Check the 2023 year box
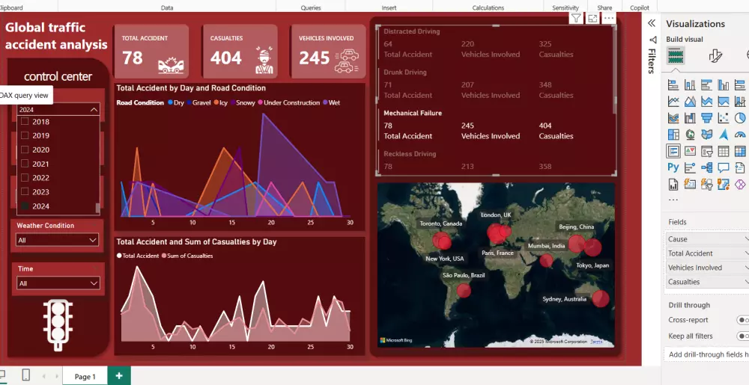Viewport: 749px width, 385px height. [25, 192]
